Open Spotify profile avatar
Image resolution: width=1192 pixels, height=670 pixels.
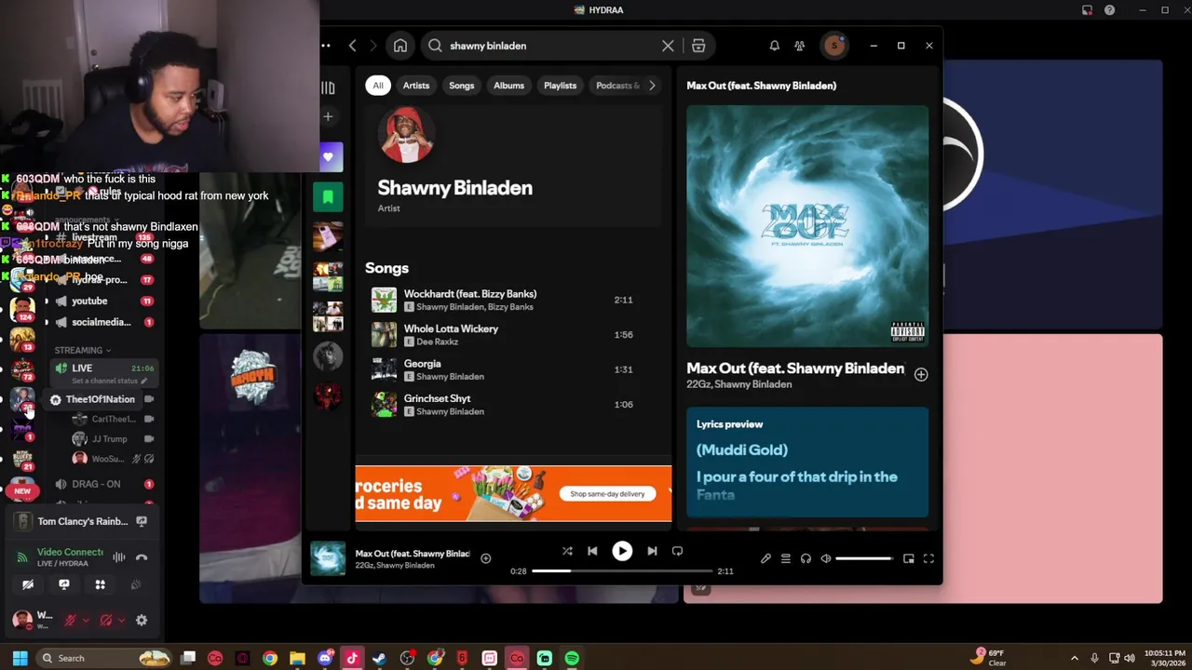click(833, 46)
